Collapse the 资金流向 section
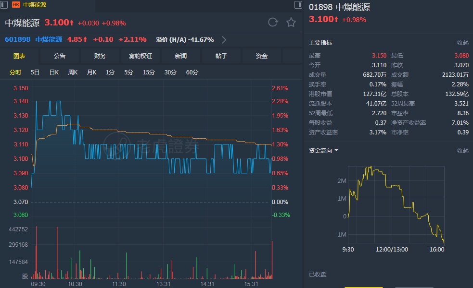 pyautogui.click(x=463, y=150)
